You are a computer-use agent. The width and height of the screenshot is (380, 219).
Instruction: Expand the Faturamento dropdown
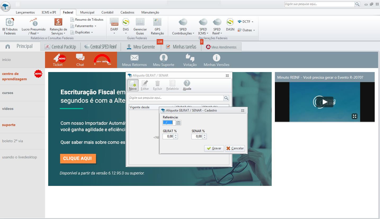[x=83, y=26]
